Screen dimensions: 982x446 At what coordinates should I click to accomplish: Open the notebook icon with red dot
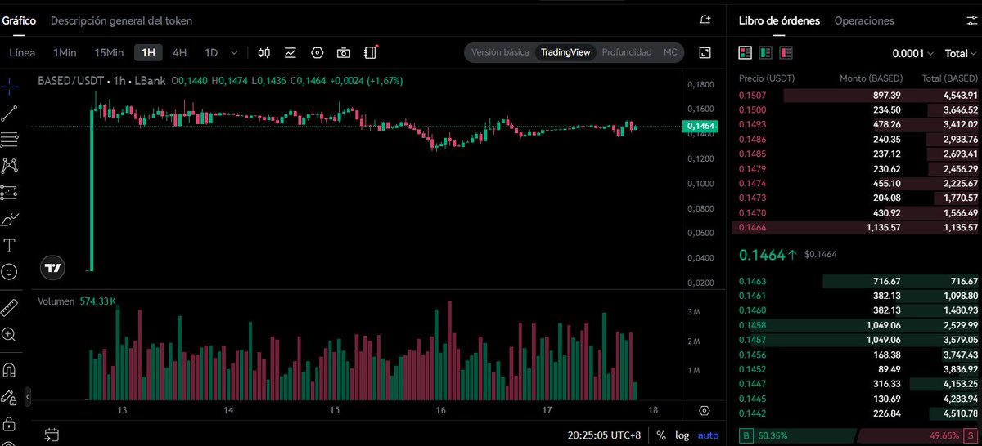[x=370, y=52]
